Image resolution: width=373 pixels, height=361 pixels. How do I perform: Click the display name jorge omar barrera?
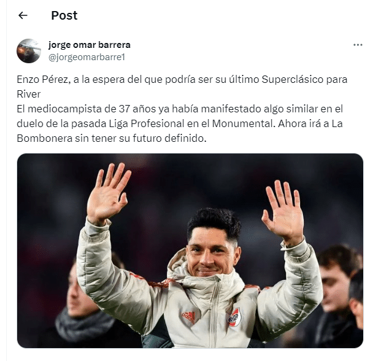[90, 45]
